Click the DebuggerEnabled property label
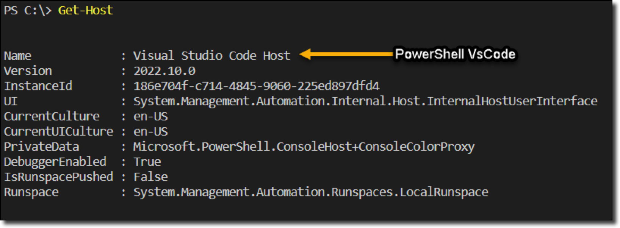620x228 pixels. 55,162
